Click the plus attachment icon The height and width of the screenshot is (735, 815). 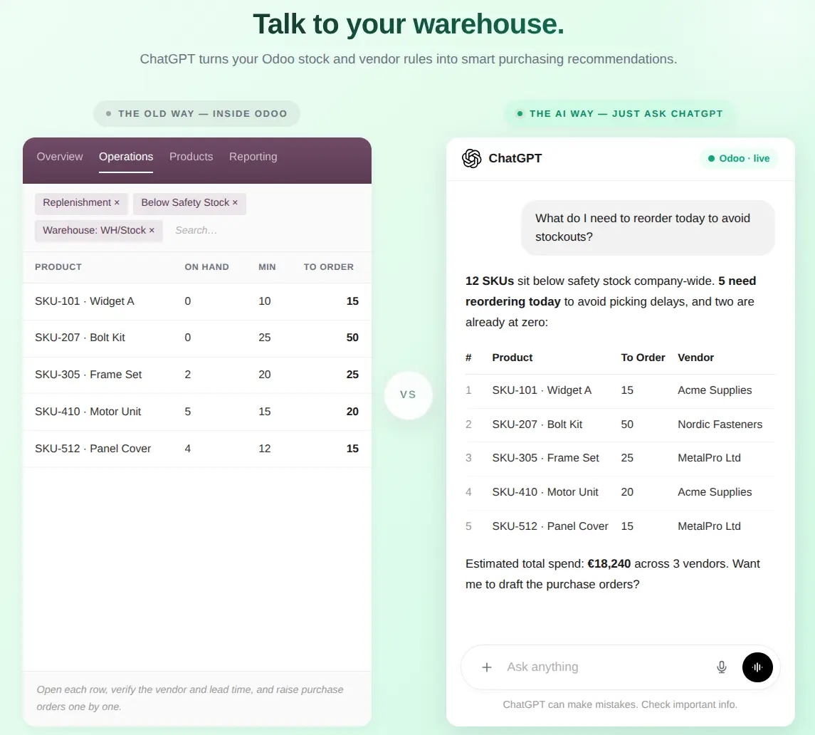click(x=486, y=667)
